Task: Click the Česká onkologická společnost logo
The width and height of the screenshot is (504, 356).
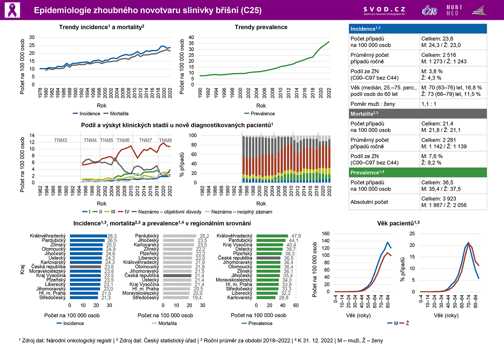Action: 479,10
